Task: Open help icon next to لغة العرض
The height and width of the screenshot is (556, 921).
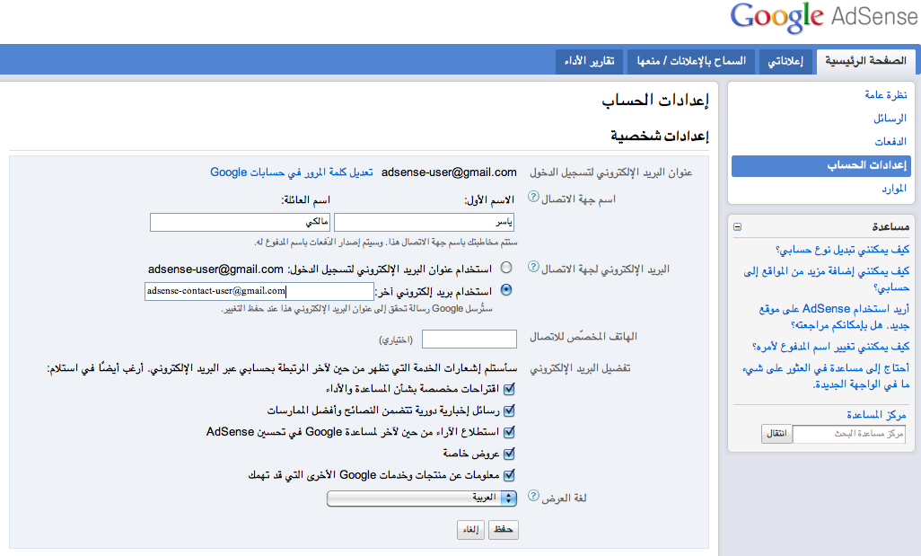Action: [533, 496]
